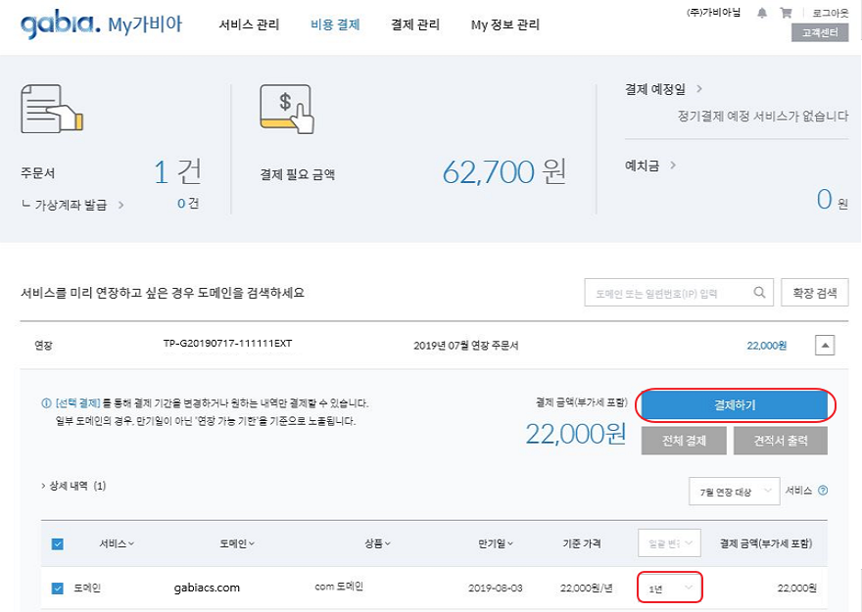Sort by 상품 column
The width and height of the screenshot is (862, 612).
377,543
